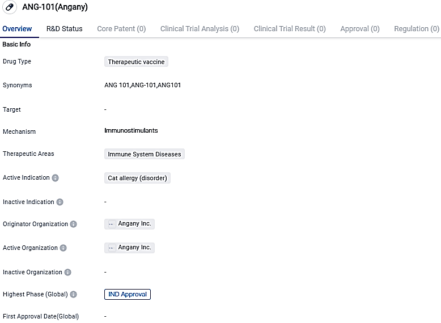441x323 pixels.
Task: Open Clinical Trial Analysis (0) tab
Action: pyautogui.click(x=200, y=28)
